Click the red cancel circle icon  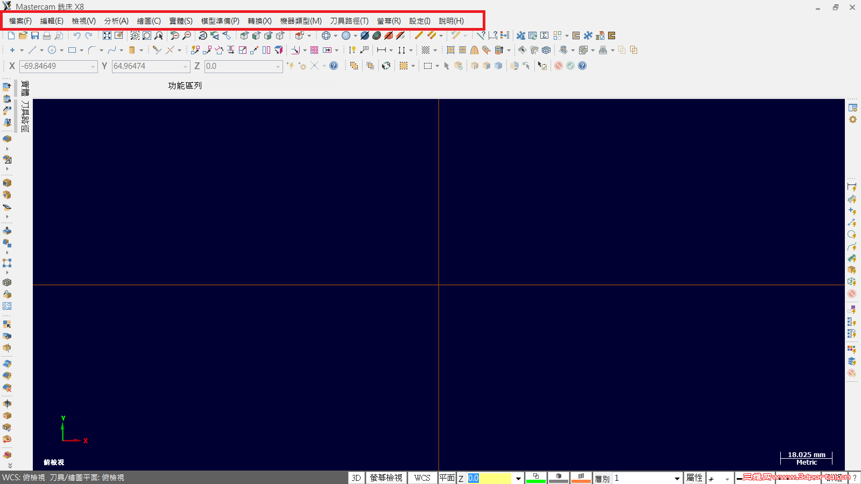click(x=559, y=66)
